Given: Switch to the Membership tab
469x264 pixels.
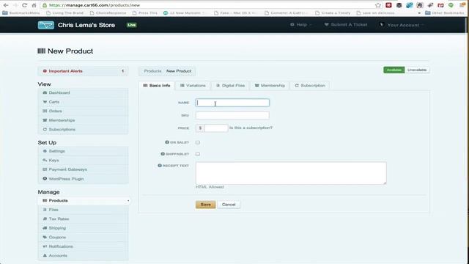Looking at the screenshot, I should click(270, 86).
